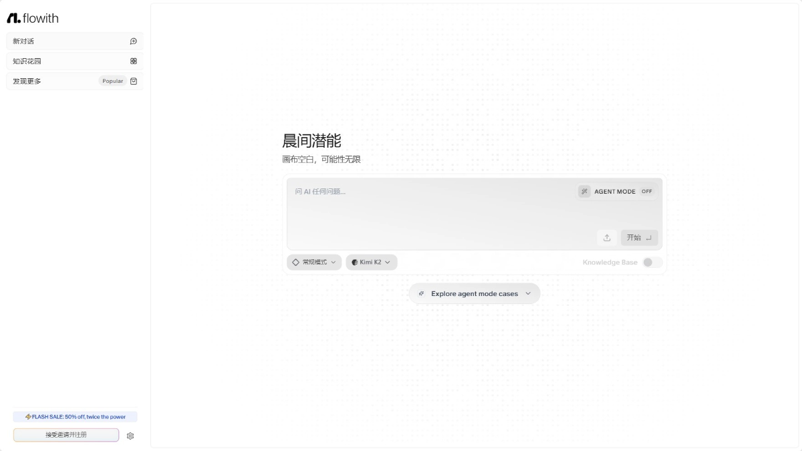
Task: Toggle Agent Mode OFF switch
Action: click(646, 192)
